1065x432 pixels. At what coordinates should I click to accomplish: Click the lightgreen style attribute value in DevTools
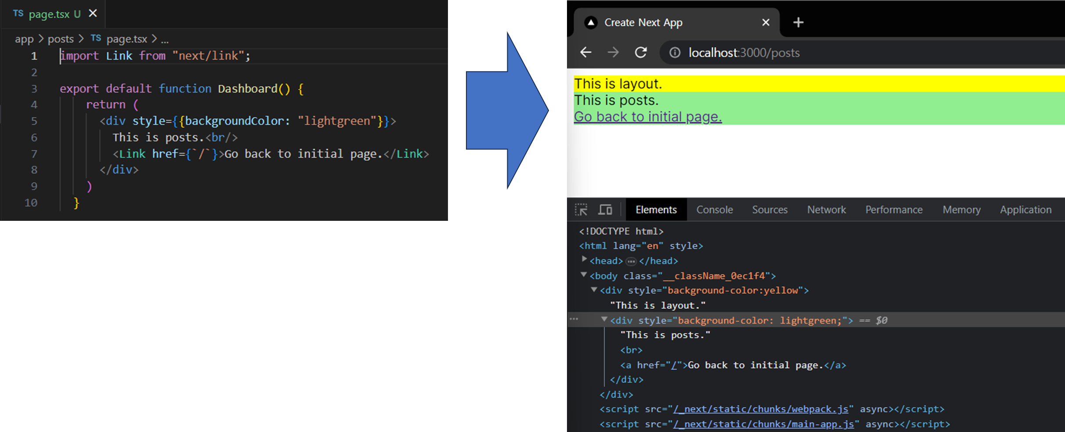tap(759, 320)
